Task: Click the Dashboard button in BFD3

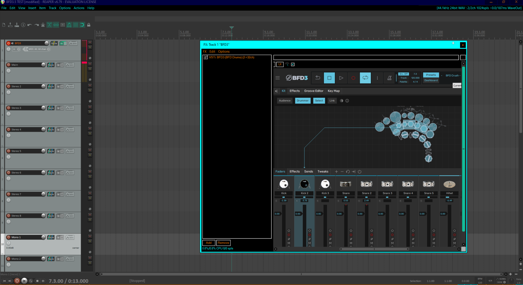Action: tap(431, 80)
